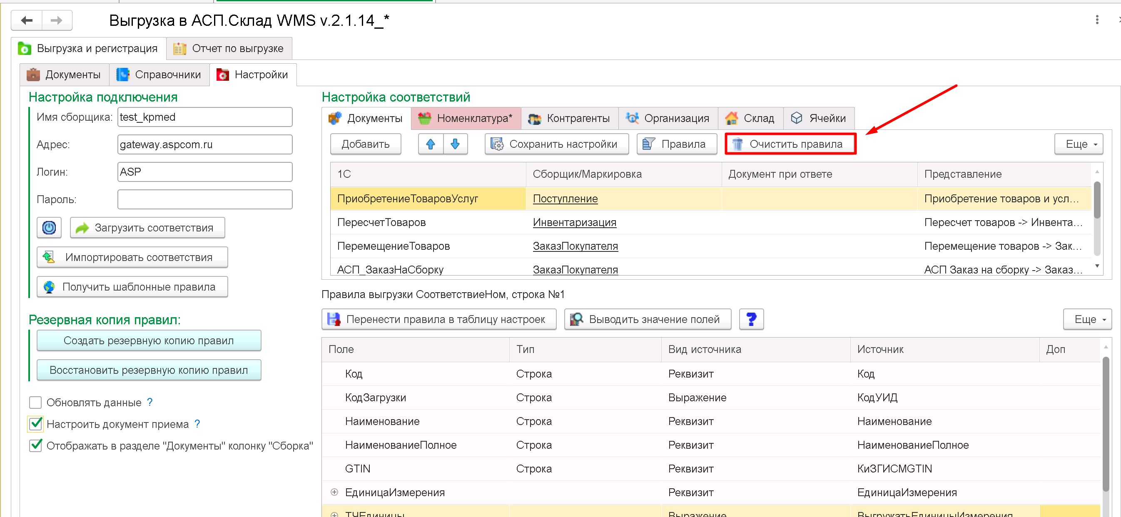Focus the Имя сборщика input field
Viewport: 1121px width, 517px height.
click(x=204, y=117)
